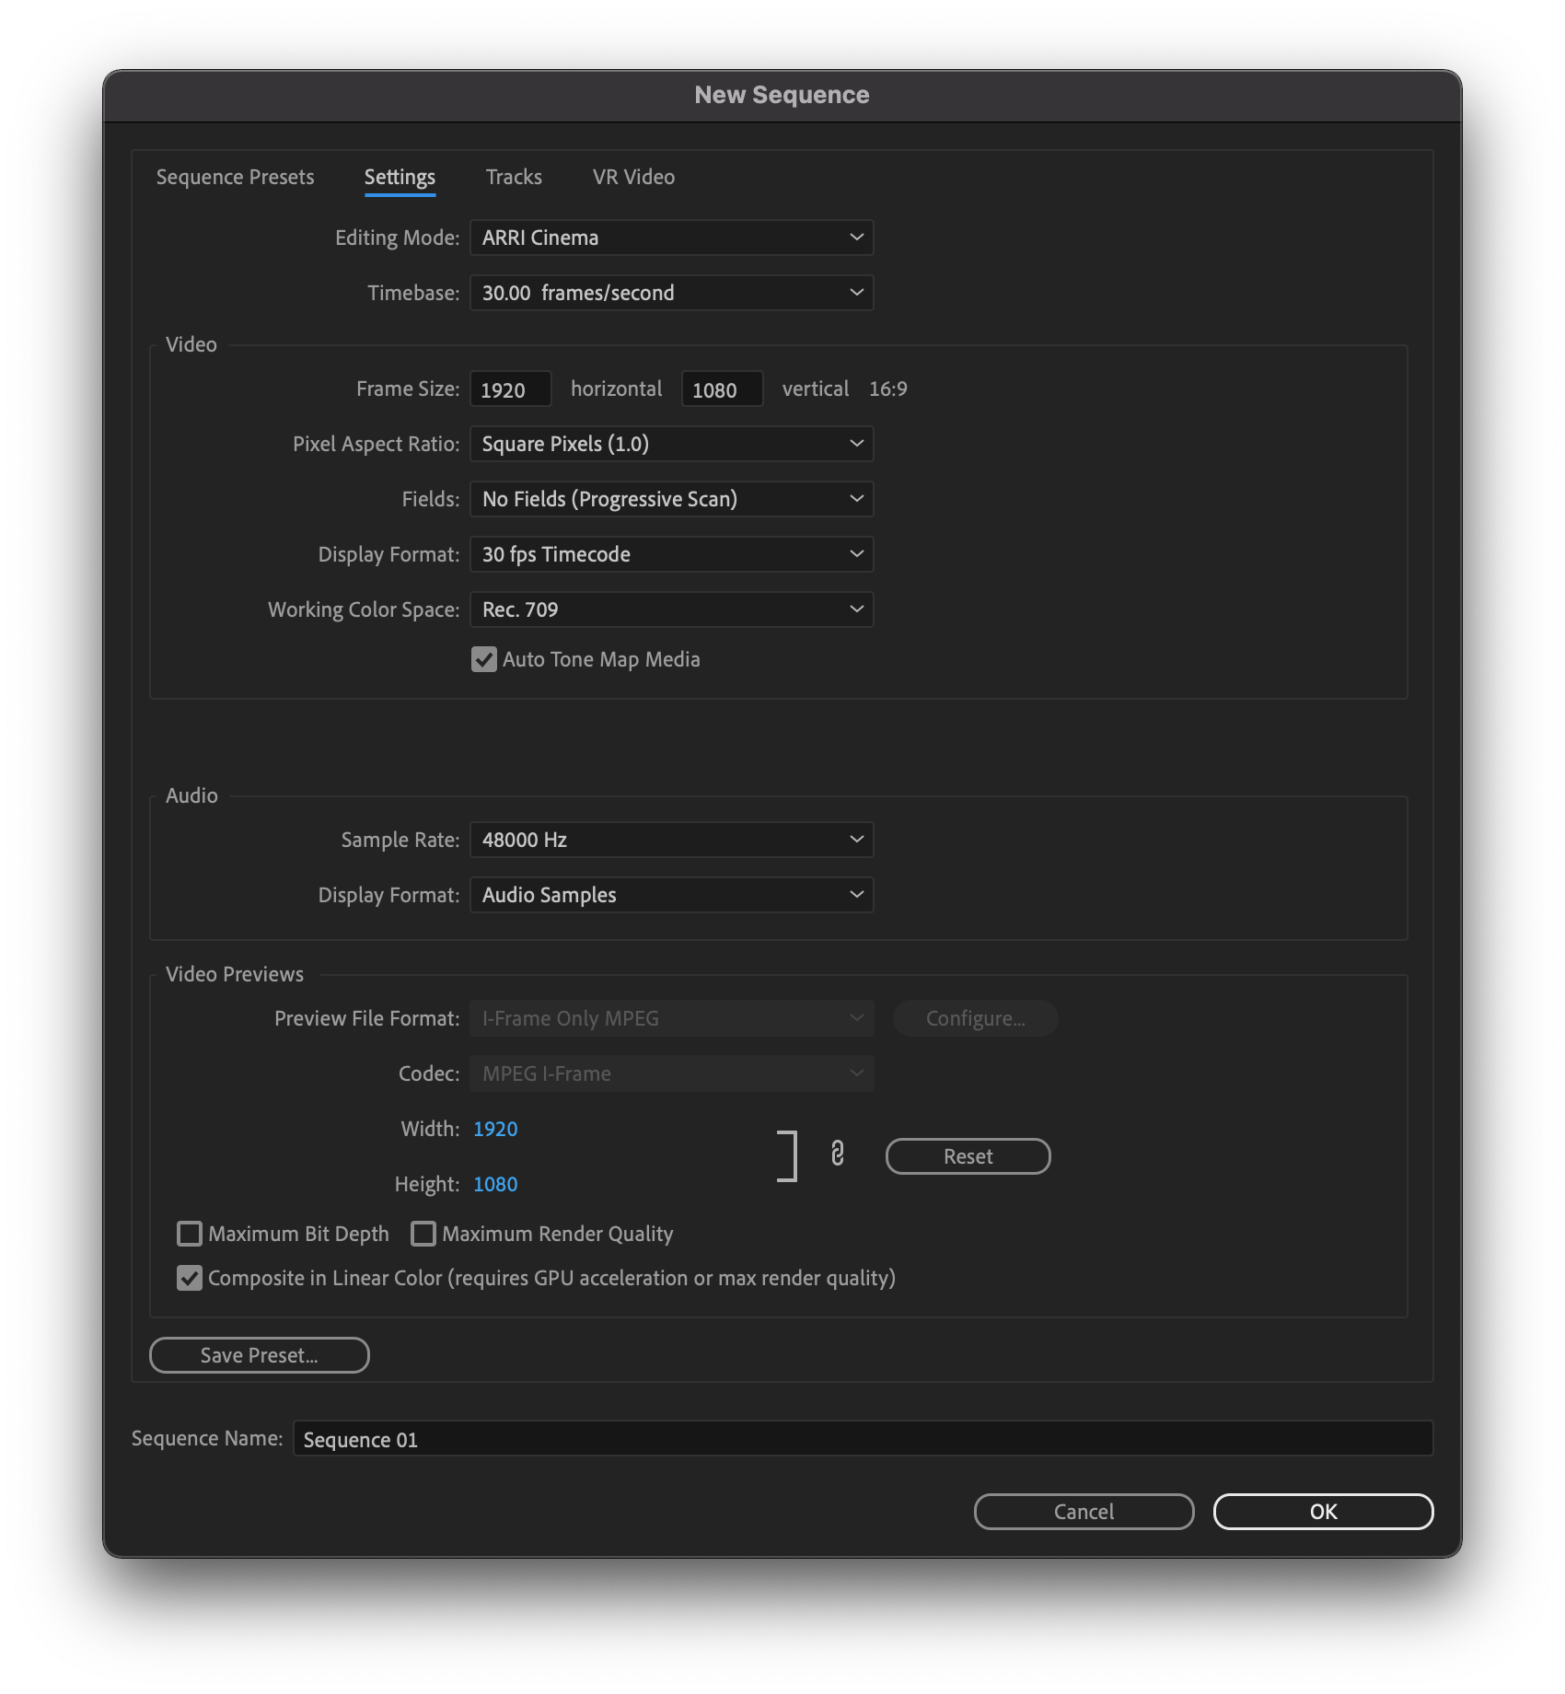
Task: Click Save Preset button
Action: click(260, 1355)
